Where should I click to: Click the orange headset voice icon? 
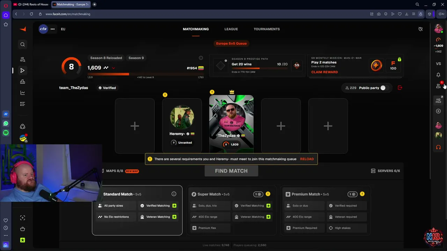pyautogui.click(x=438, y=147)
